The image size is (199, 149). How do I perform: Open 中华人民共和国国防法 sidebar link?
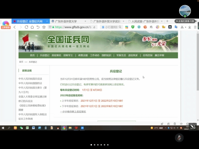pyautogui.click(x=30, y=83)
